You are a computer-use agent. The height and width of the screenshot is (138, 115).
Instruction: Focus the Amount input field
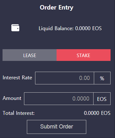tap(59, 99)
